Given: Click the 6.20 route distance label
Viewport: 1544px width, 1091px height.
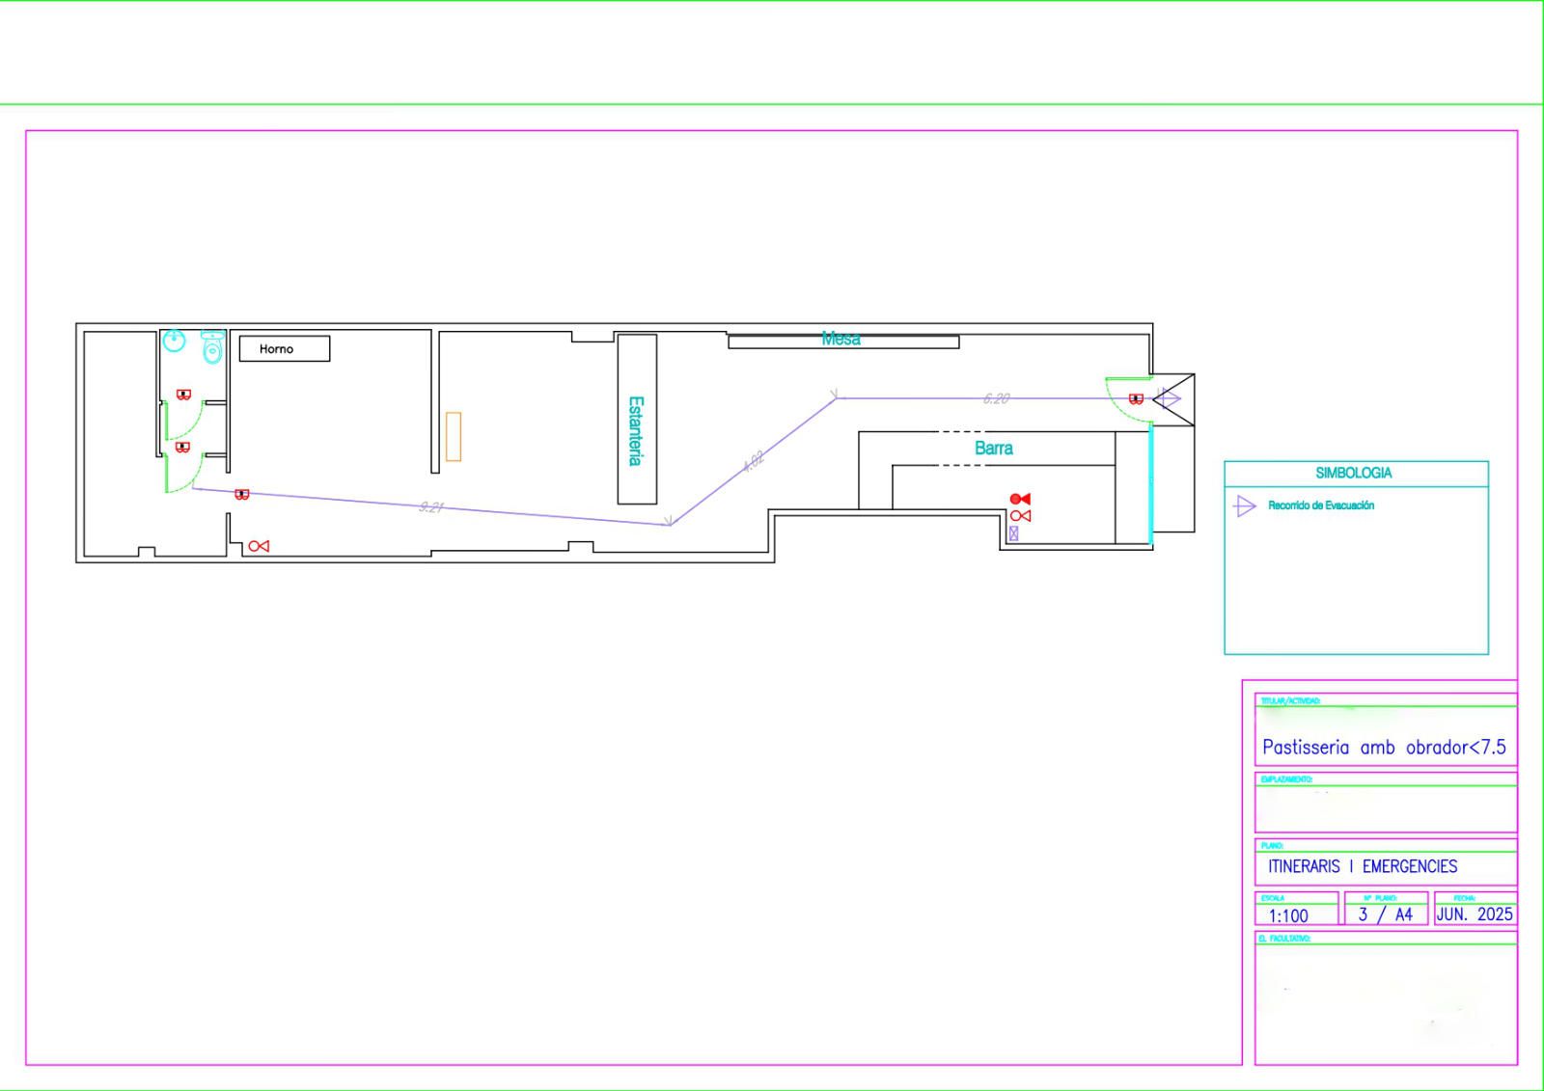Looking at the screenshot, I should (996, 398).
